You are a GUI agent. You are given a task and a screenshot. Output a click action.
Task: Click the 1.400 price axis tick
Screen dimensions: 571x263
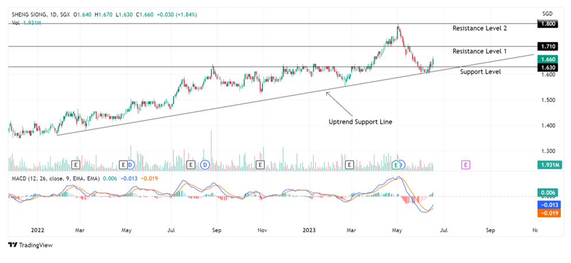pyautogui.click(x=547, y=126)
